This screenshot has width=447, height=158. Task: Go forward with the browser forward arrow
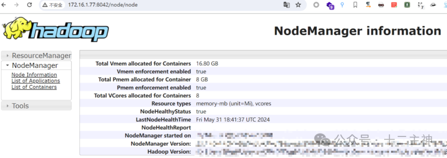pyautogui.click(x=17, y=5)
